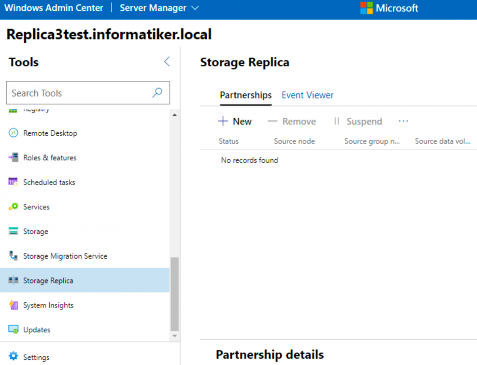Viewport: 477px width, 365px height.
Task: Switch to the Event Viewer tab
Action: click(x=307, y=95)
